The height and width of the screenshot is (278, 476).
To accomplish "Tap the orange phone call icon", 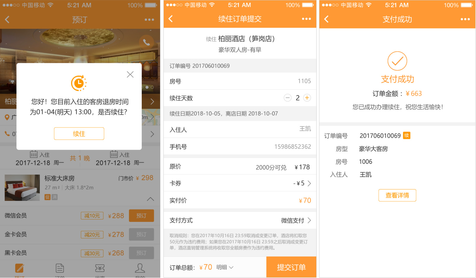I will pyautogui.click(x=146, y=42).
